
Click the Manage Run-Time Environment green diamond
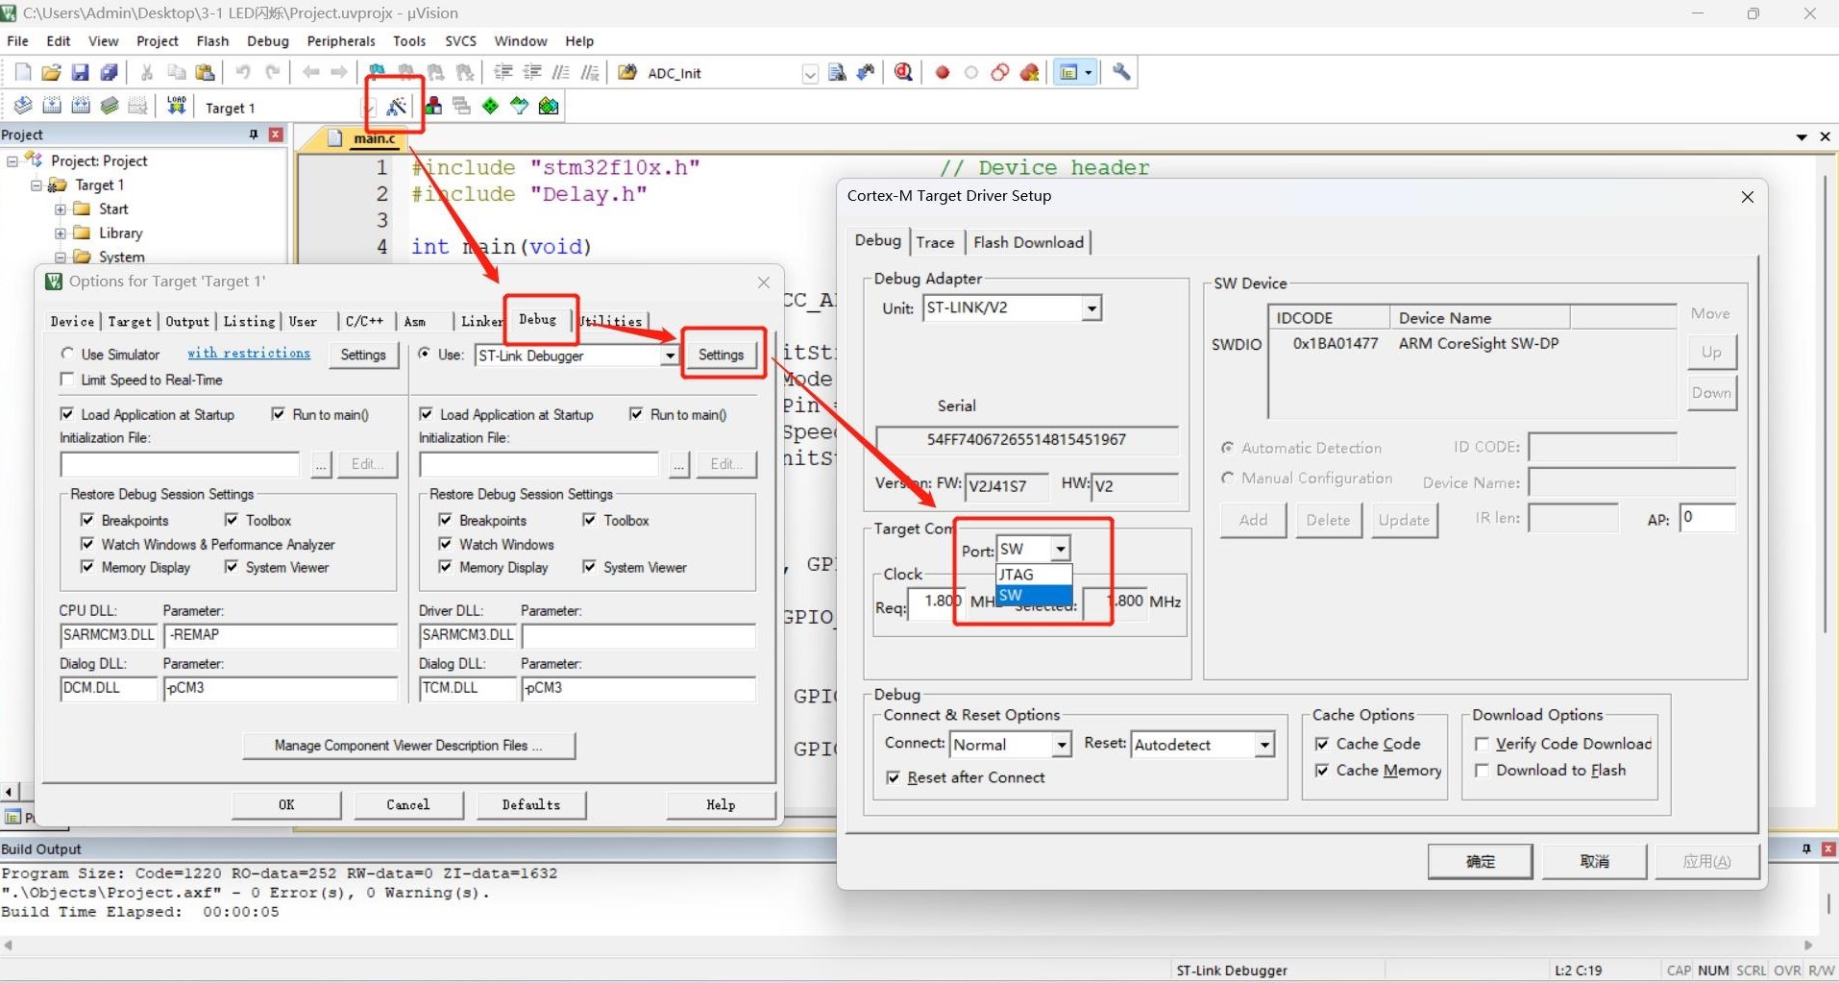pos(491,106)
